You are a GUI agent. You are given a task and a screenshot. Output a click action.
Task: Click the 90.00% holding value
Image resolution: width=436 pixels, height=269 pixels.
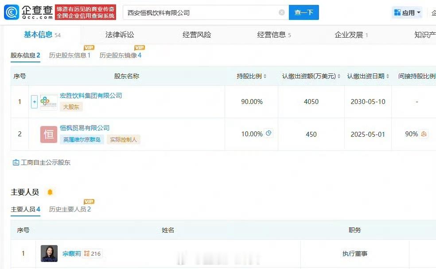pos(252,102)
